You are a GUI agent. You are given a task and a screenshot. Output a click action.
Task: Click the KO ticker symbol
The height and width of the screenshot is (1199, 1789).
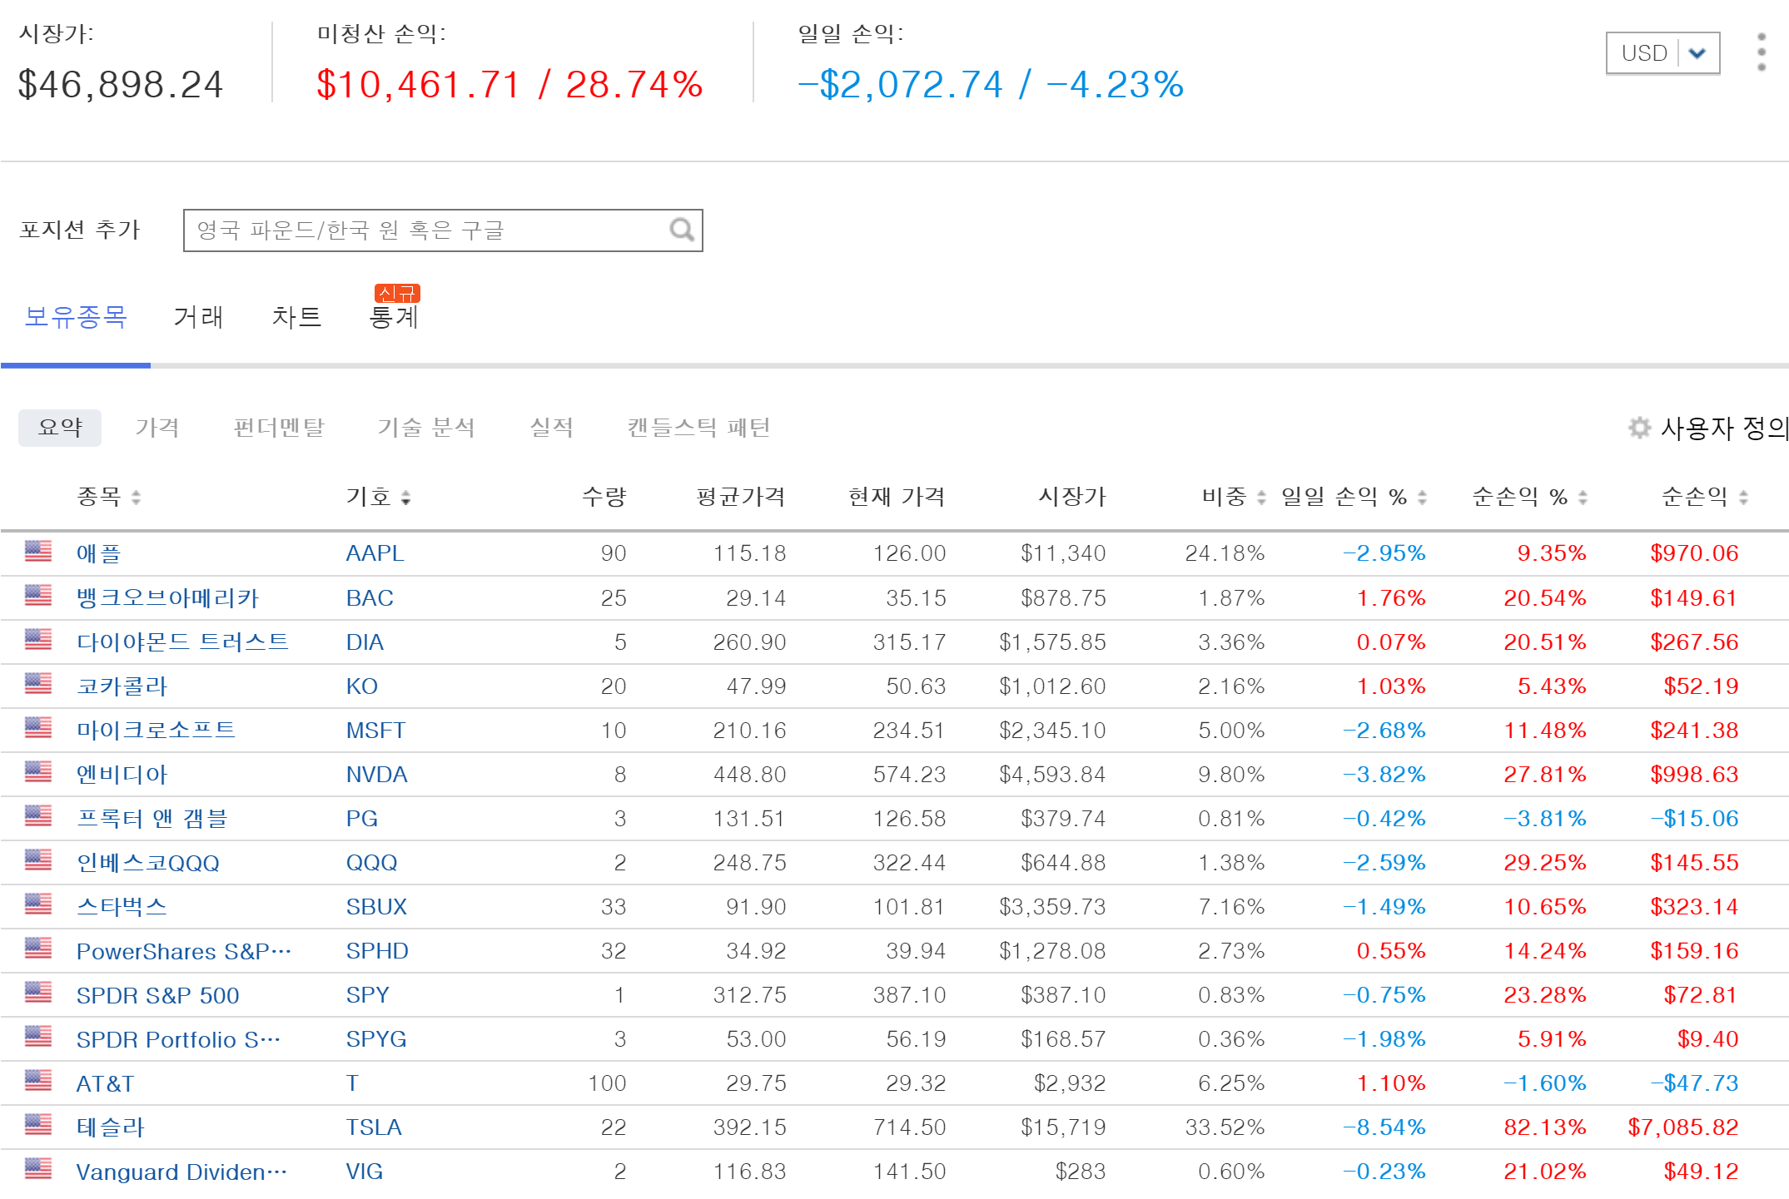(x=361, y=686)
